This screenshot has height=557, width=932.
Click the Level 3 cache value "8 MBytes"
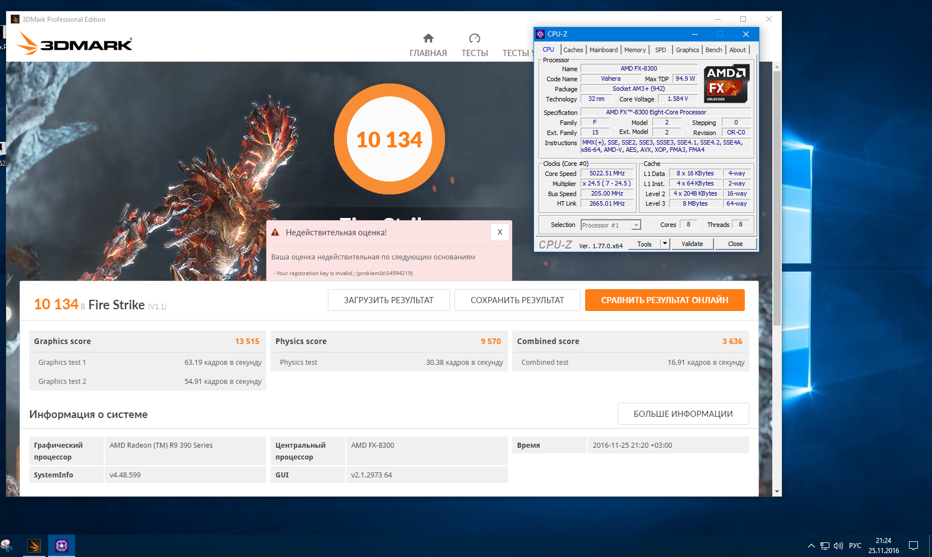[x=695, y=204]
